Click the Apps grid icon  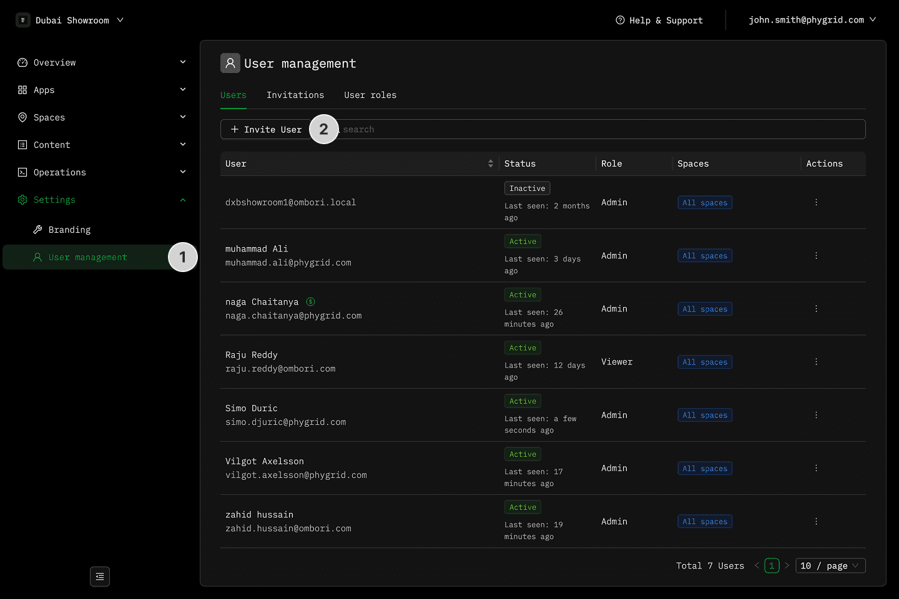[22, 90]
